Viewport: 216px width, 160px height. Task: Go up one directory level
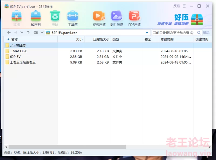click(28, 33)
